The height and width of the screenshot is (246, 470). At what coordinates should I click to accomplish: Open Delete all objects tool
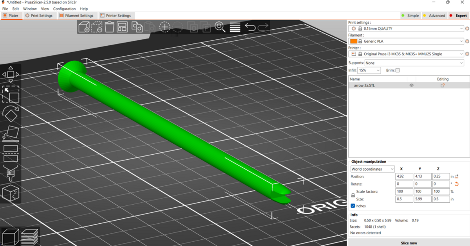pos(110,27)
